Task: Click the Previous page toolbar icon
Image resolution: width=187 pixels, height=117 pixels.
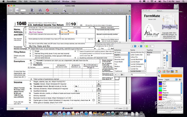Action: (x=11, y=10)
